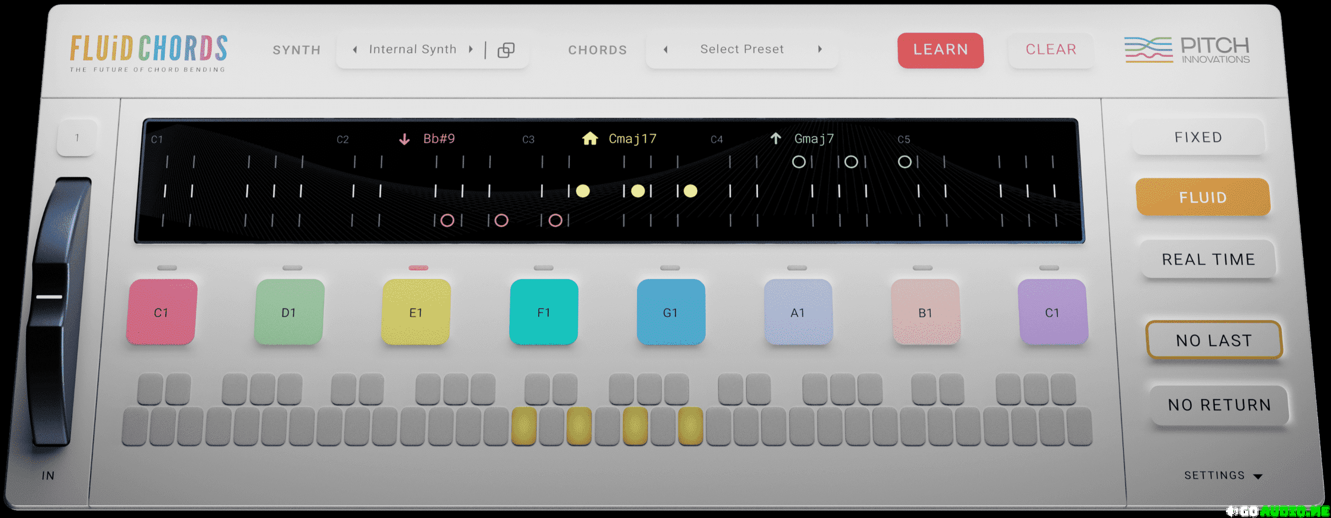Trigger the purple C1 chord pad
The height and width of the screenshot is (518, 1331).
coord(1053,312)
